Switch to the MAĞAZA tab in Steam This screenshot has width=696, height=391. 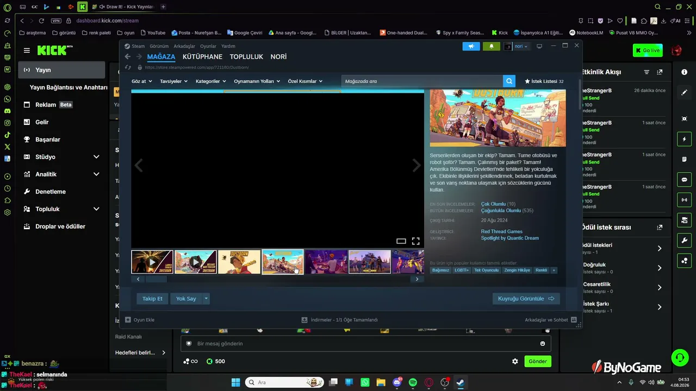[x=161, y=56]
